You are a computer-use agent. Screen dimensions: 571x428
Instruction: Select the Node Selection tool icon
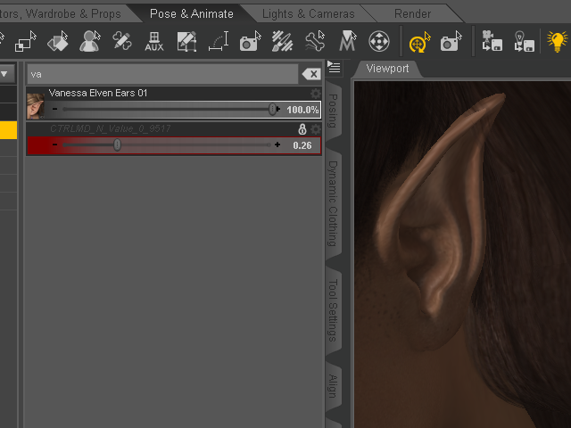pos(26,41)
